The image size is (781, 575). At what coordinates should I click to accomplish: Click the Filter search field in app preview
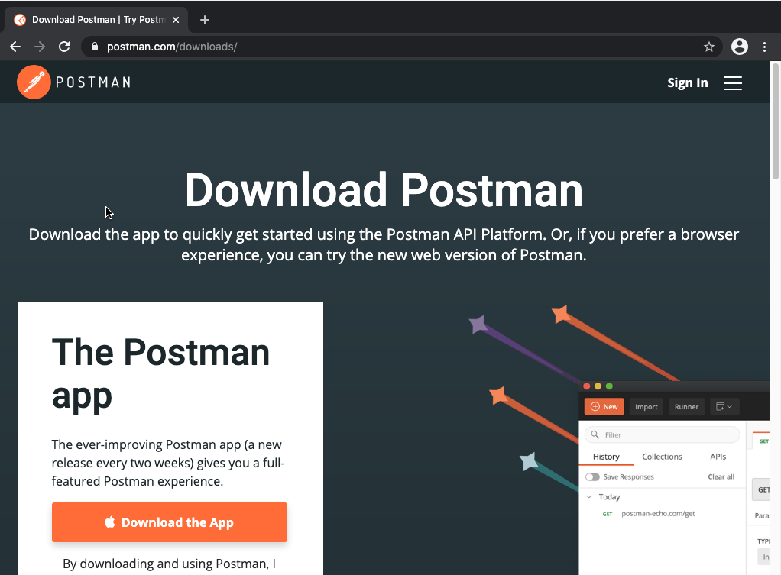[x=662, y=434]
